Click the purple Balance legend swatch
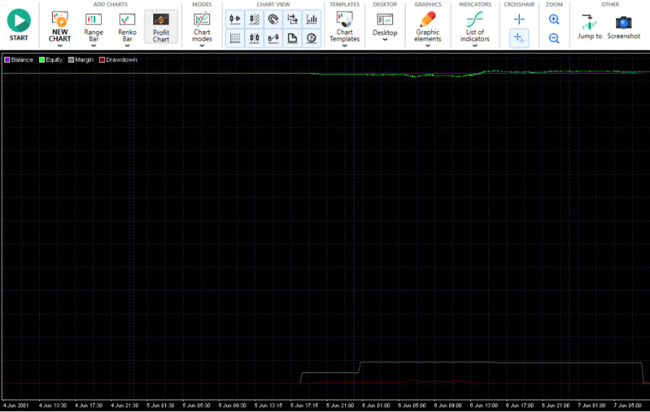This screenshot has height=412, width=650. coord(7,60)
